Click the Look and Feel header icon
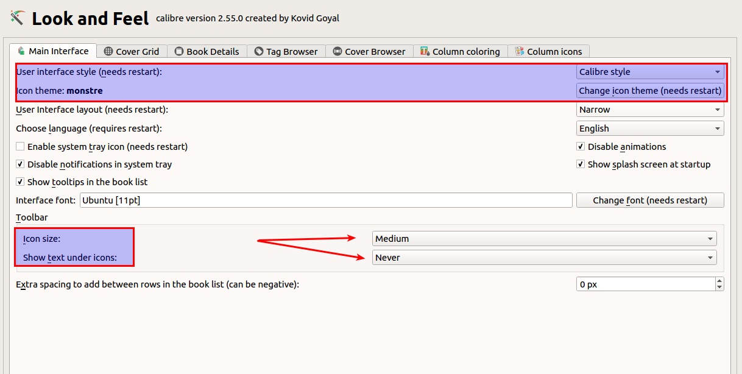The width and height of the screenshot is (742, 374). coord(17,18)
